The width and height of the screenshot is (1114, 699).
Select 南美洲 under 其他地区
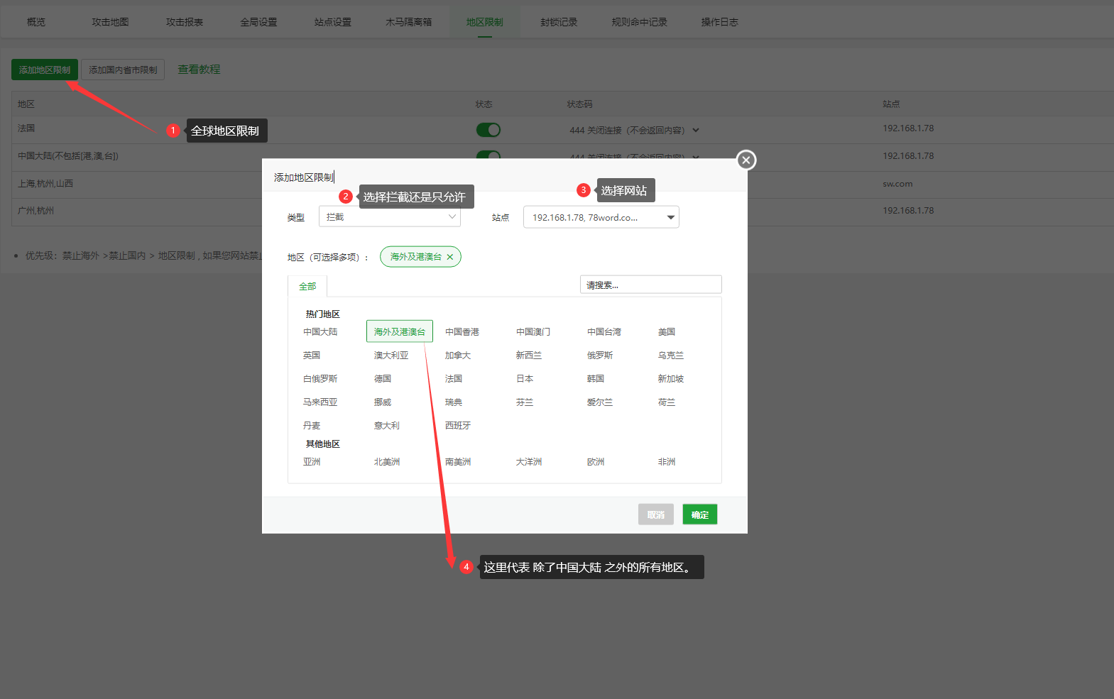(x=458, y=462)
